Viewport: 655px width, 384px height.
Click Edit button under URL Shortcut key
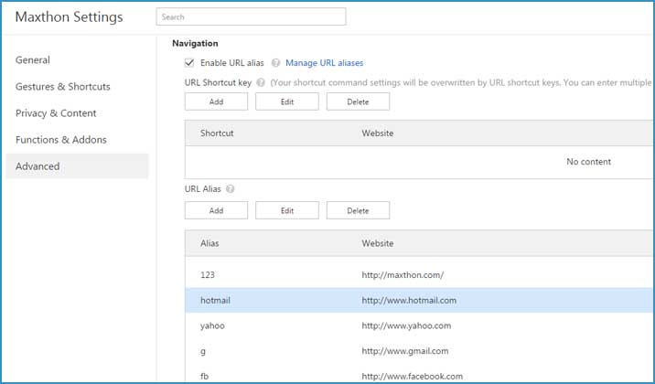[286, 101]
